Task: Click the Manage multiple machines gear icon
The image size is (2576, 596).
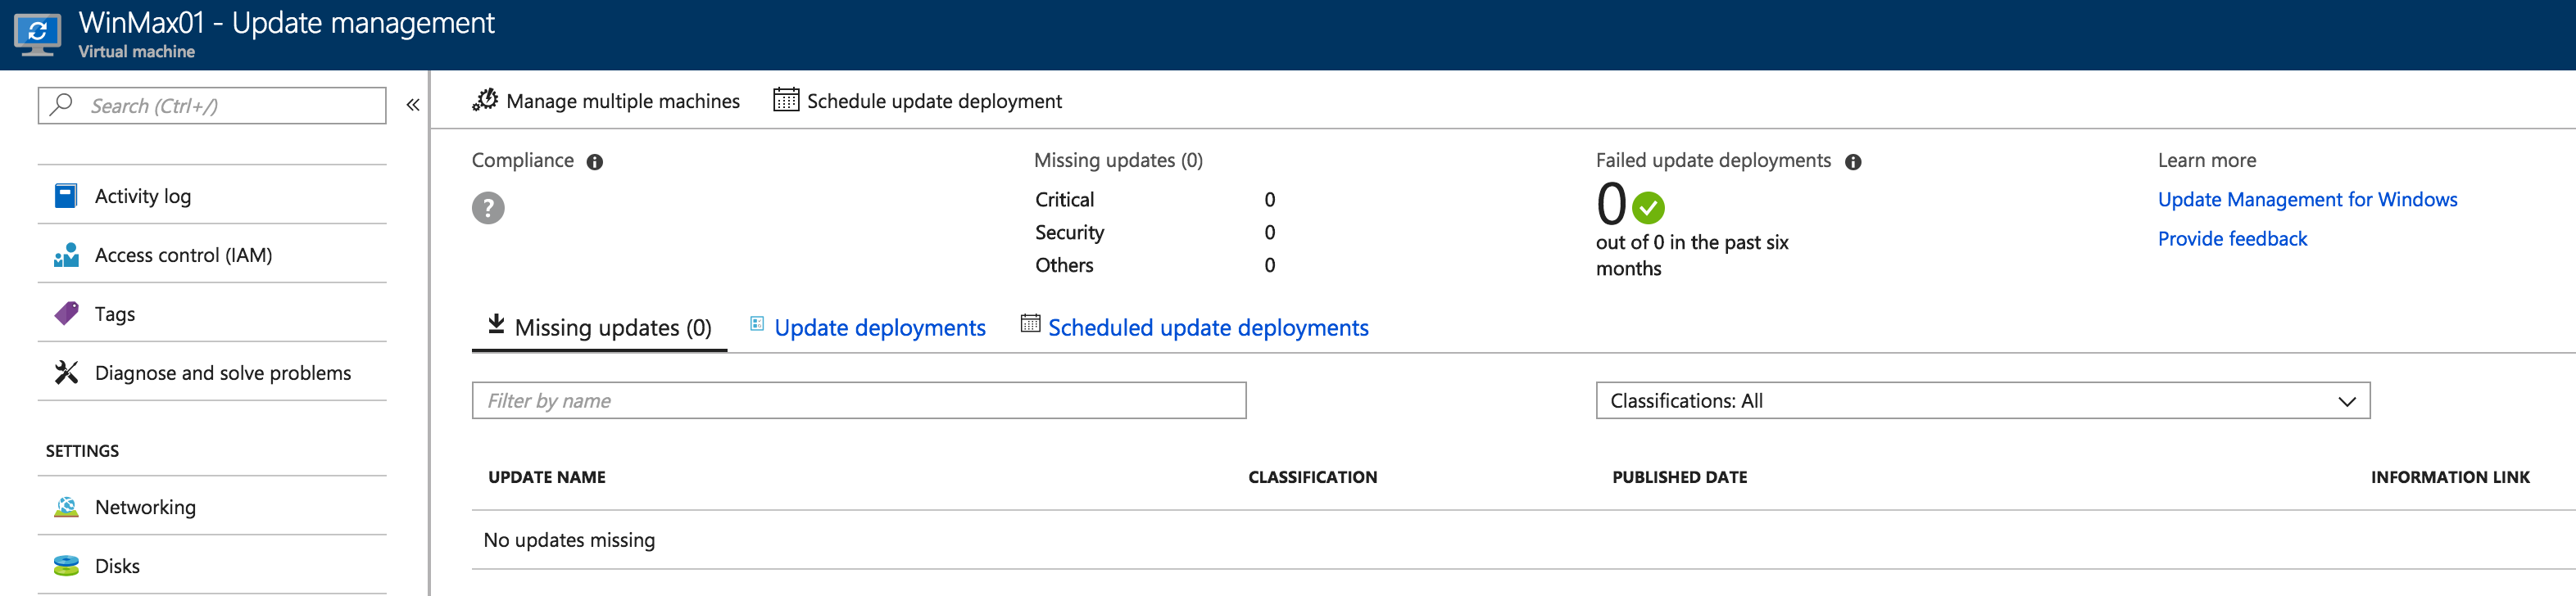Action: 485,100
